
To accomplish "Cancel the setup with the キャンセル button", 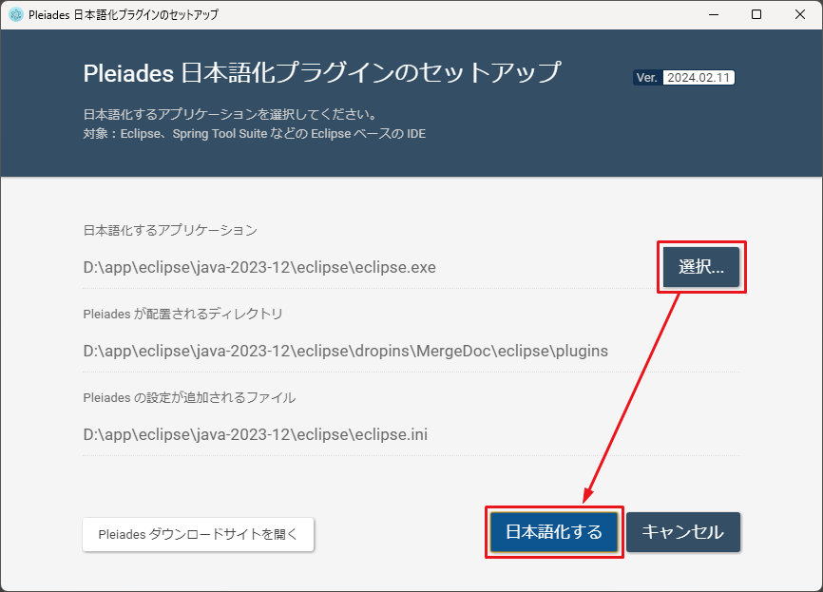I will click(683, 532).
